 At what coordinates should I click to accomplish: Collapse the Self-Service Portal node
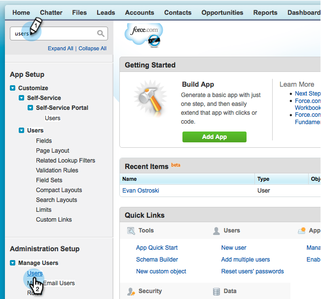(30, 108)
